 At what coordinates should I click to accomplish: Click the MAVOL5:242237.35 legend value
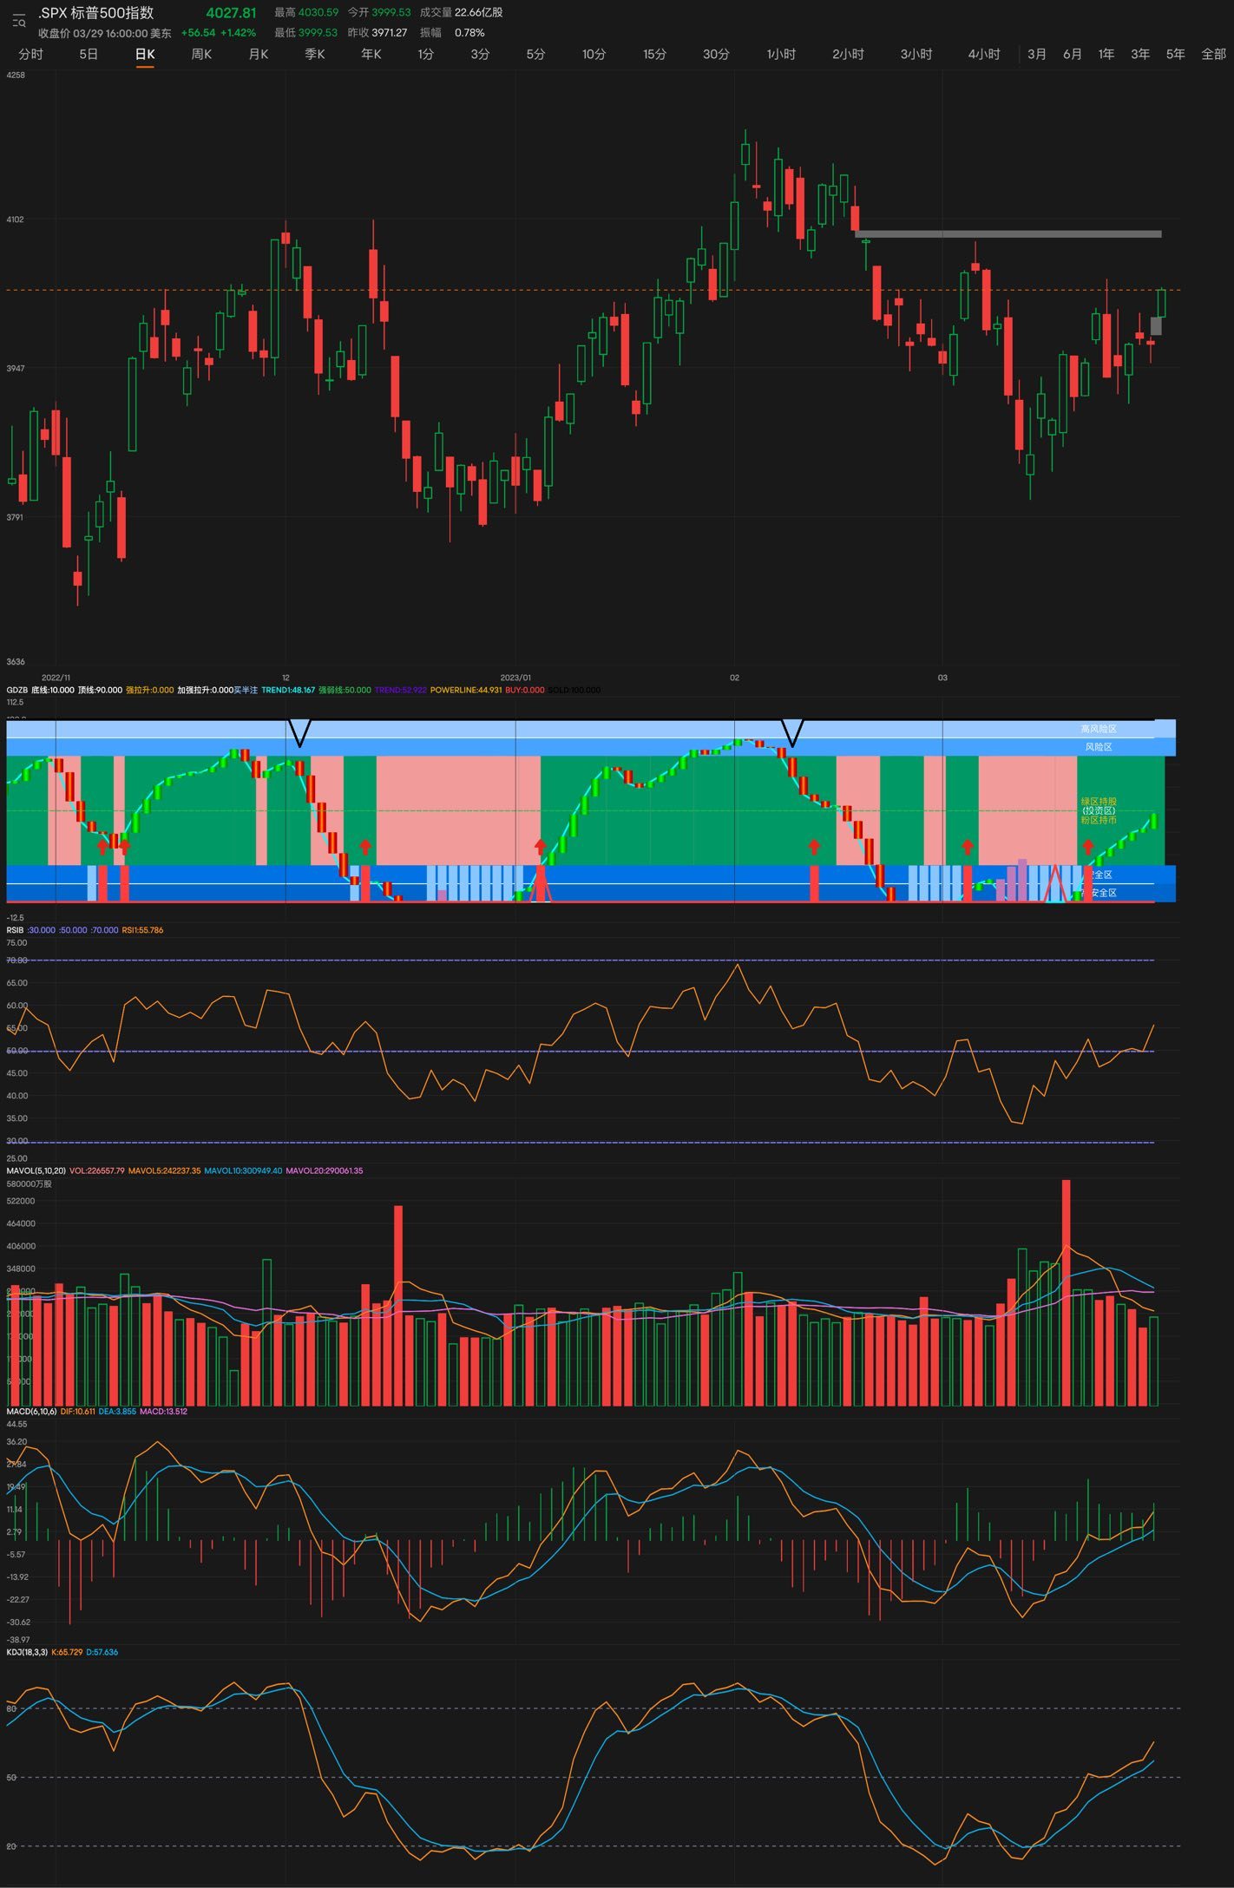pyautogui.click(x=164, y=1170)
